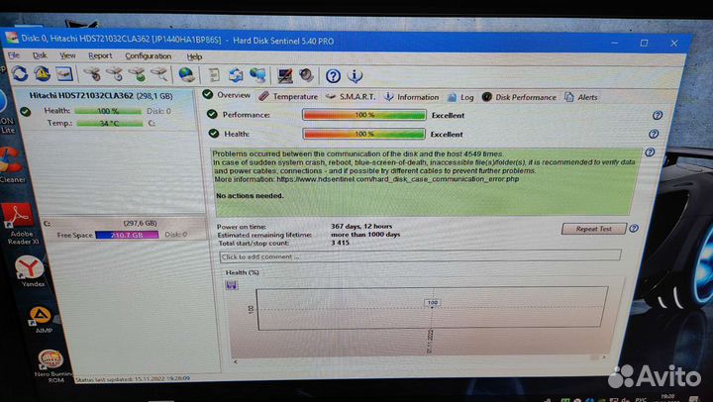The image size is (713, 402).
Task: Click the 100 data point on the Health graph
Action: click(x=433, y=303)
